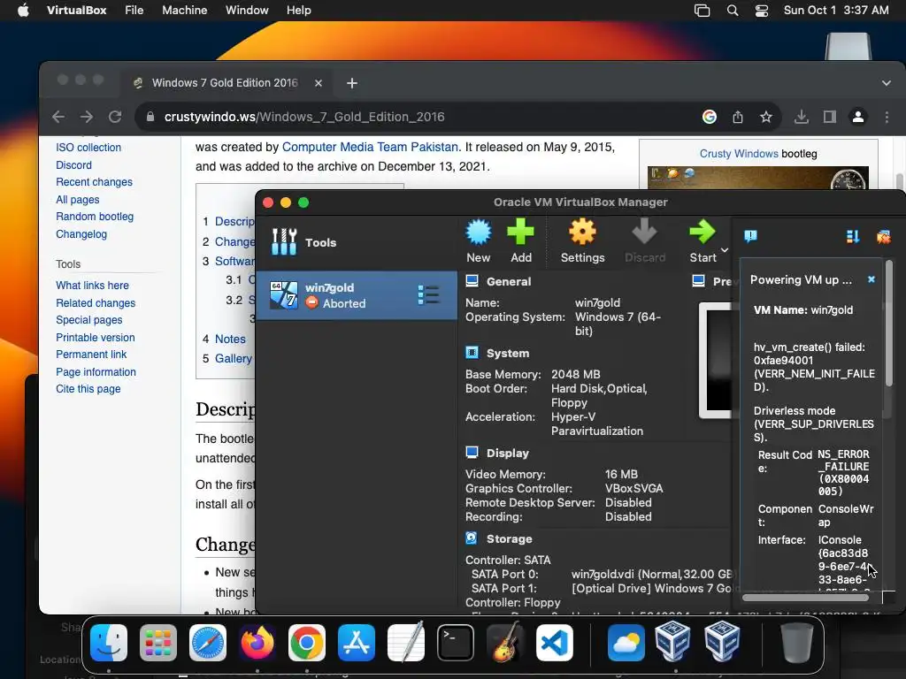906x679 pixels.
Task: Select the Windows 7 Gold Edition 2016 tab
Action: coord(225,82)
